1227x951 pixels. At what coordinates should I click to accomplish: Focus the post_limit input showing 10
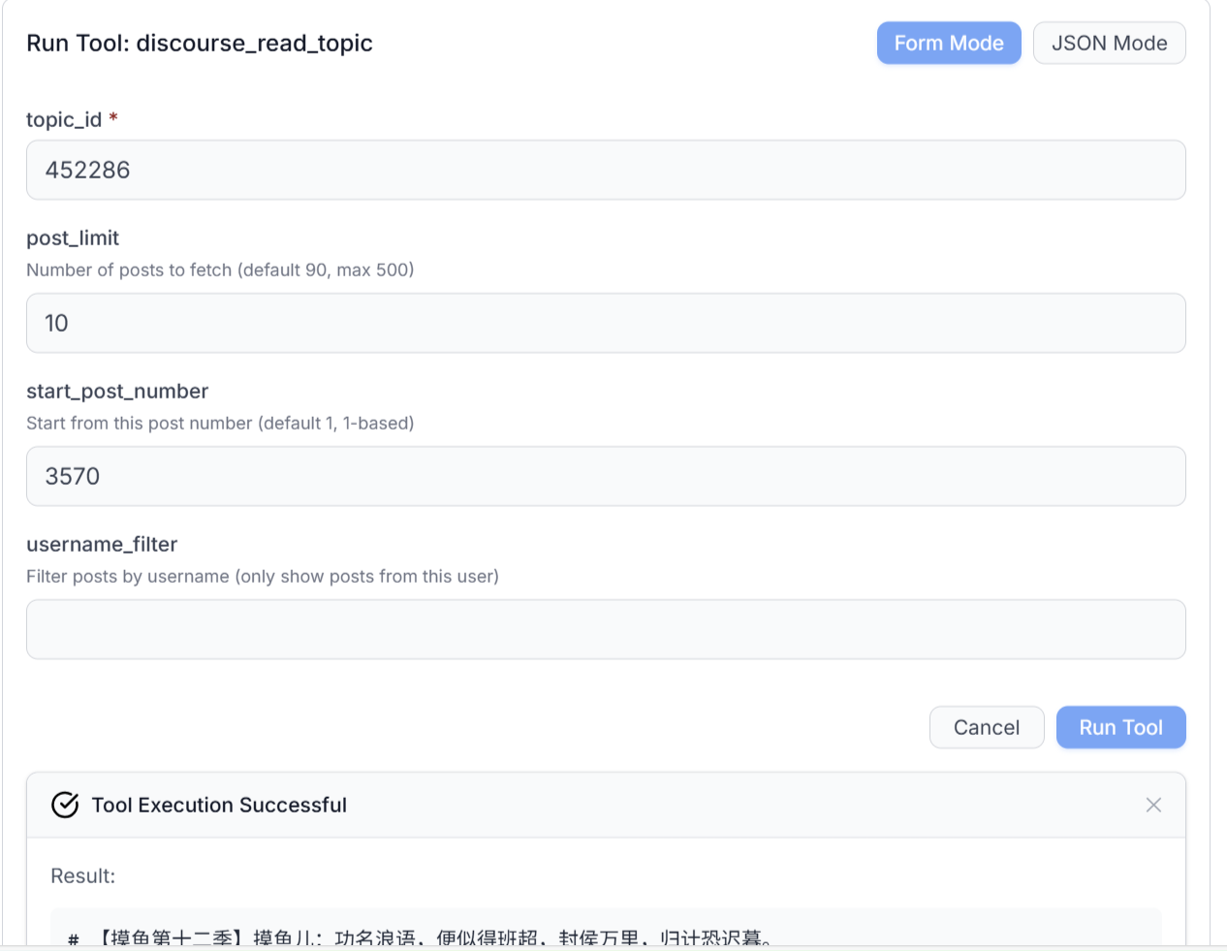pos(605,324)
